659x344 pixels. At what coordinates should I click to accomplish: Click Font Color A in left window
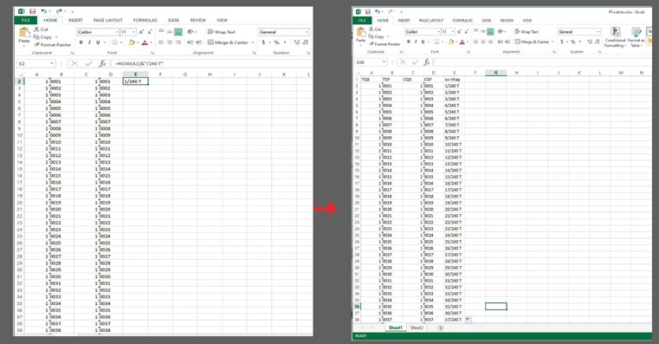coord(145,42)
